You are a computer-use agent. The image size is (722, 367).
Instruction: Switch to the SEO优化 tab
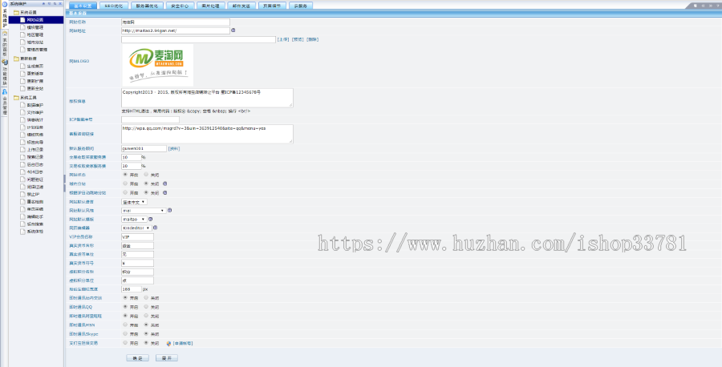point(113,6)
